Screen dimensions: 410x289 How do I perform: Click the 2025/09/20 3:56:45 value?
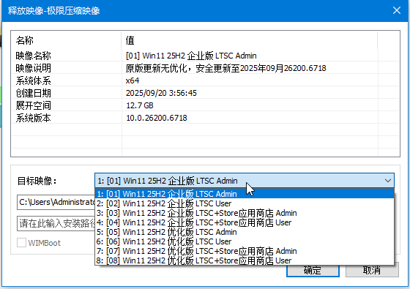(x=161, y=93)
